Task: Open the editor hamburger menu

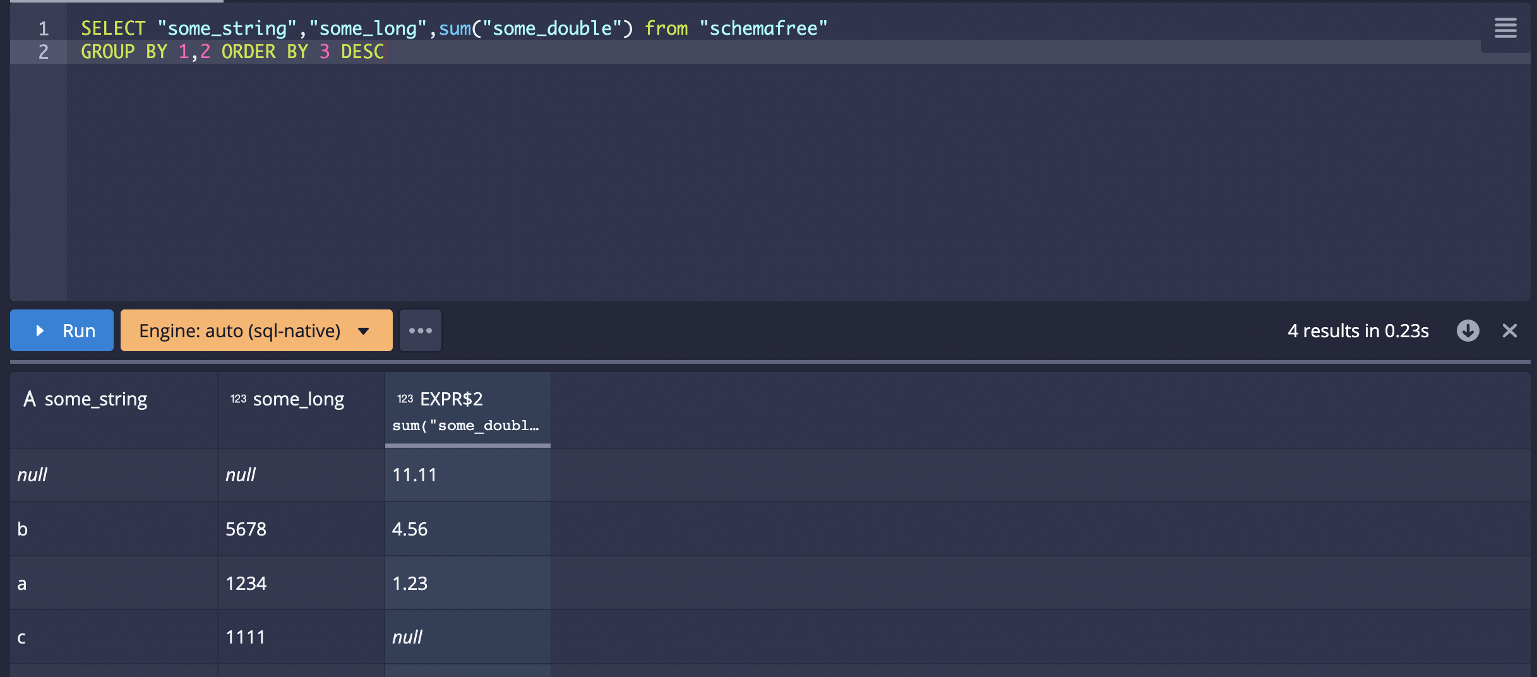Action: pyautogui.click(x=1505, y=28)
